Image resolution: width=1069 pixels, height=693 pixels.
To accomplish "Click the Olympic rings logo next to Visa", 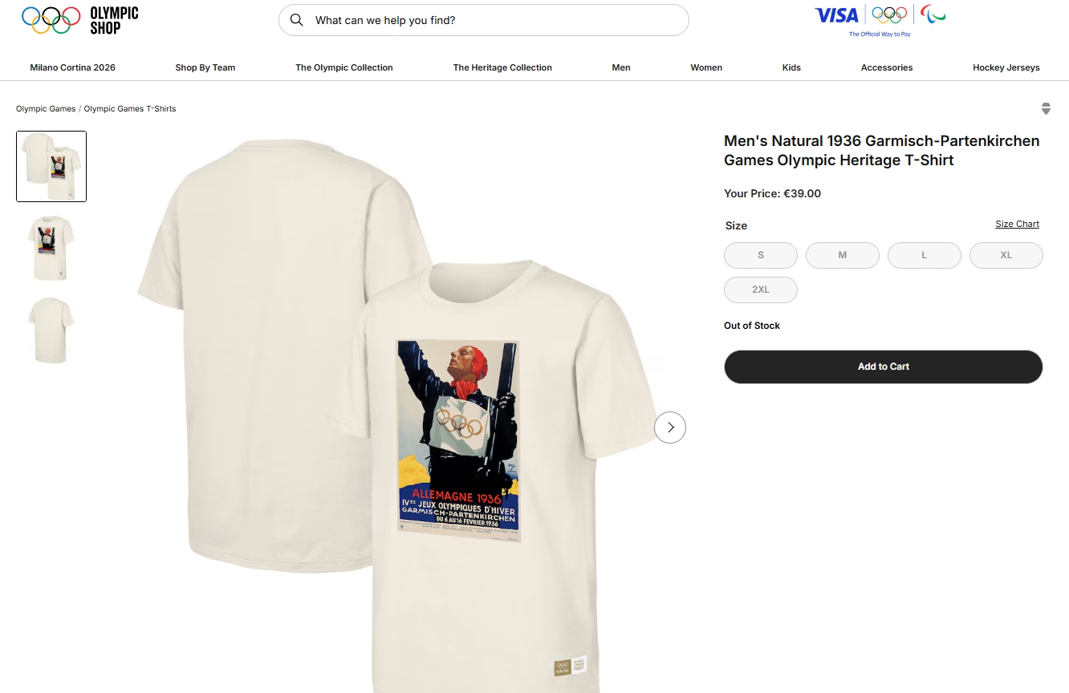I will point(889,15).
